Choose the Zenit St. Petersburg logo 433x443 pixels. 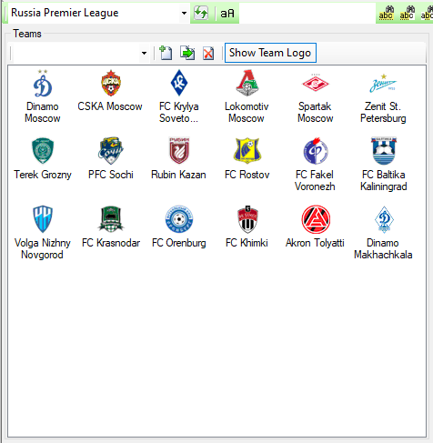coord(383,84)
